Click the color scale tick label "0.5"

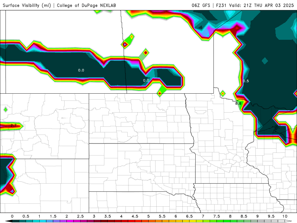pos(26,216)
